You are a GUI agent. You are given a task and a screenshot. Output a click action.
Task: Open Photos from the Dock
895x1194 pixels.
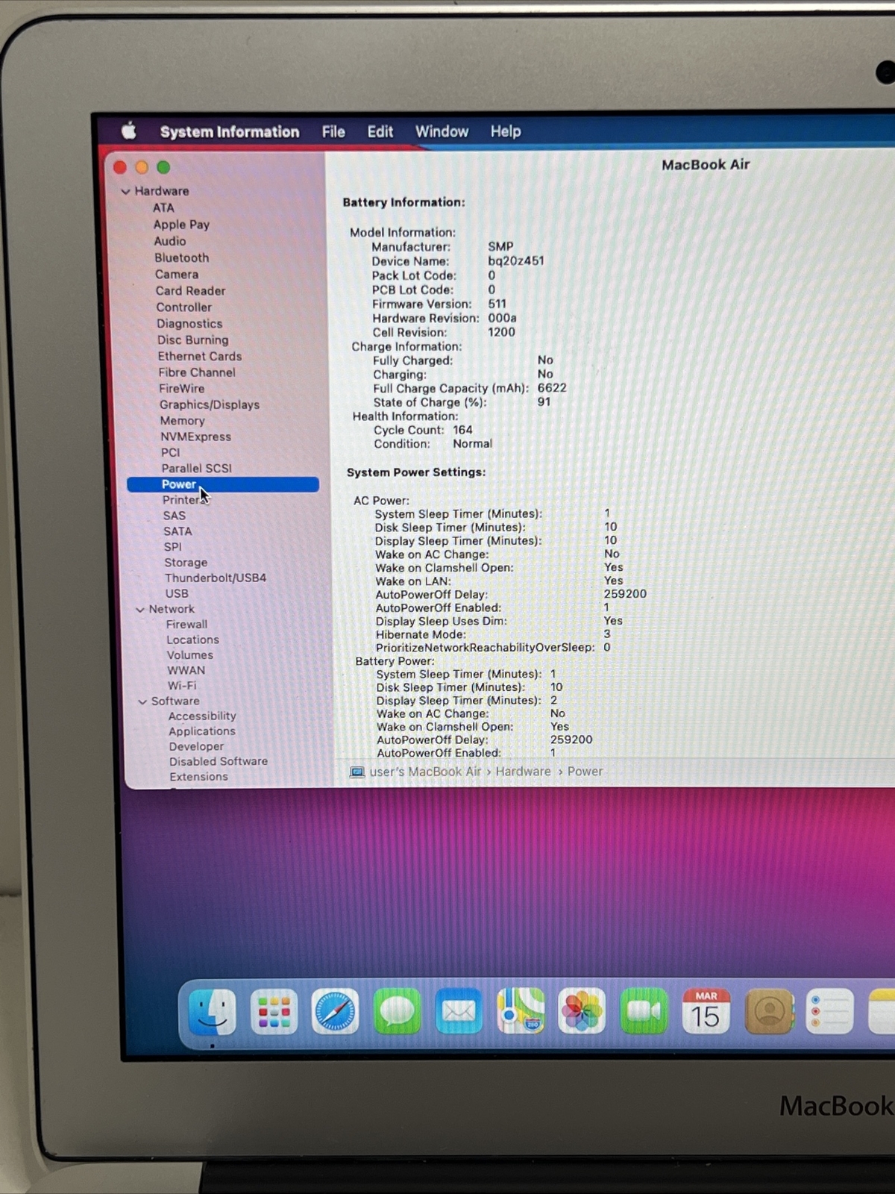point(582,1011)
